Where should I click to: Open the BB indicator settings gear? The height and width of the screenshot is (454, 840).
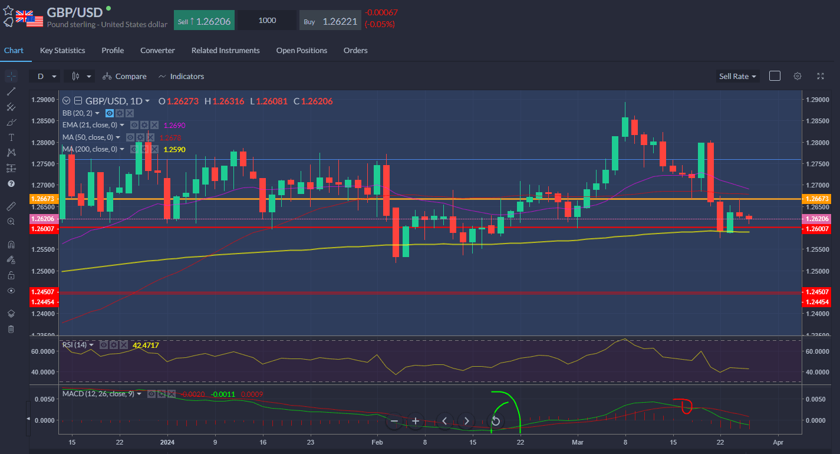[120, 113]
